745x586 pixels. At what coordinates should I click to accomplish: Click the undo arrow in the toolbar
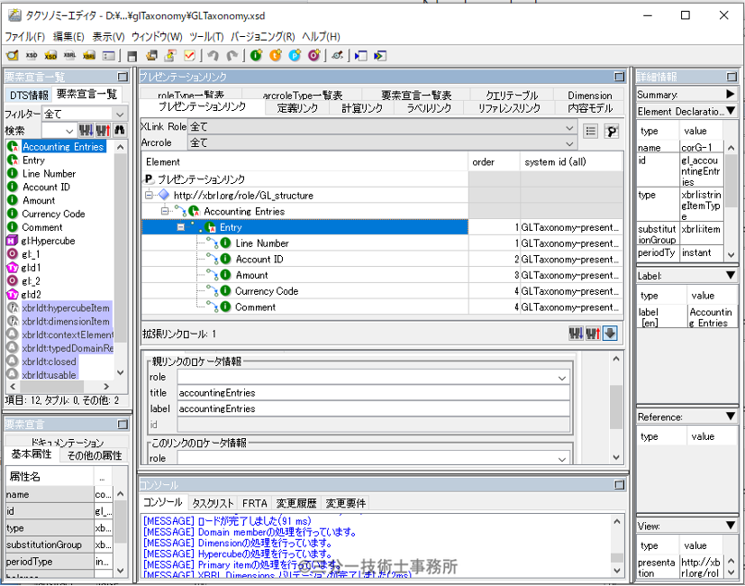point(214,56)
